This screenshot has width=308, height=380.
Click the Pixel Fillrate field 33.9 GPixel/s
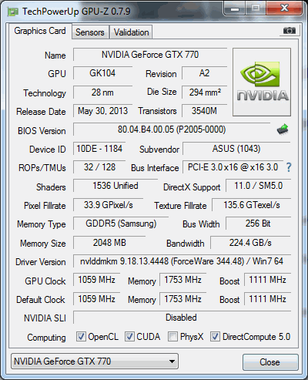(x=108, y=205)
